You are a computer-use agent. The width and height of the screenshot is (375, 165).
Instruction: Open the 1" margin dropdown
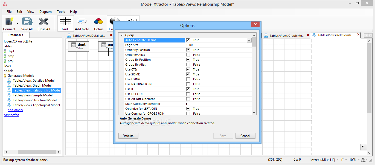click(x=346, y=160)
